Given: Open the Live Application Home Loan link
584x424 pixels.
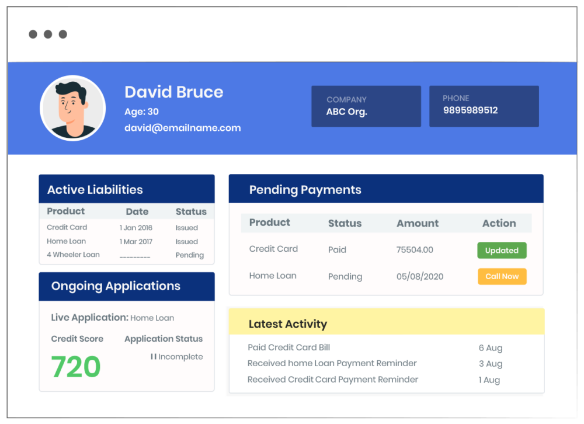Looking at the screenshot, I should point(152,318).
